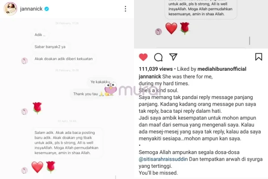Click jannanick username in the caption
The height and width of the screenshot is (179, 268).
pyautogui.click(x=150, y=77)
